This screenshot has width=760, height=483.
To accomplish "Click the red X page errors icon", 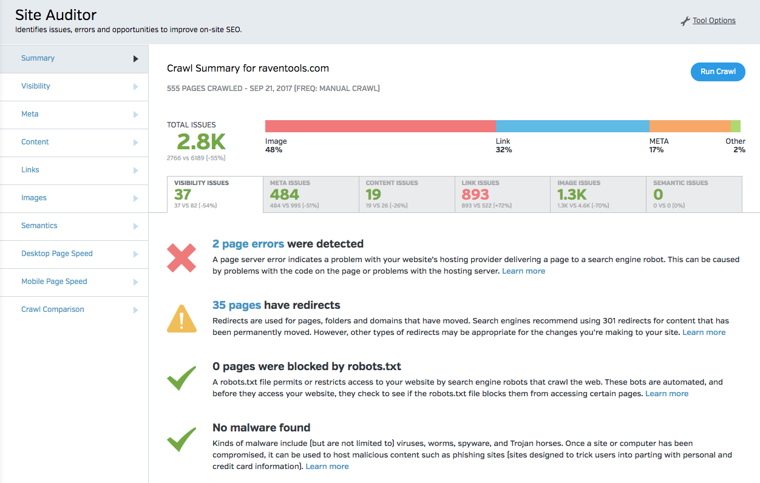I will 182,258.
